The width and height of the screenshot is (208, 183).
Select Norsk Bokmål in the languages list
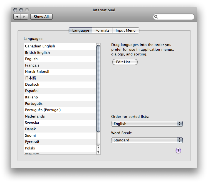60,72
